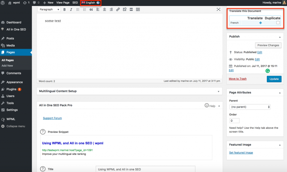Check the Duplicate checkbox for French

click(278, 23)
